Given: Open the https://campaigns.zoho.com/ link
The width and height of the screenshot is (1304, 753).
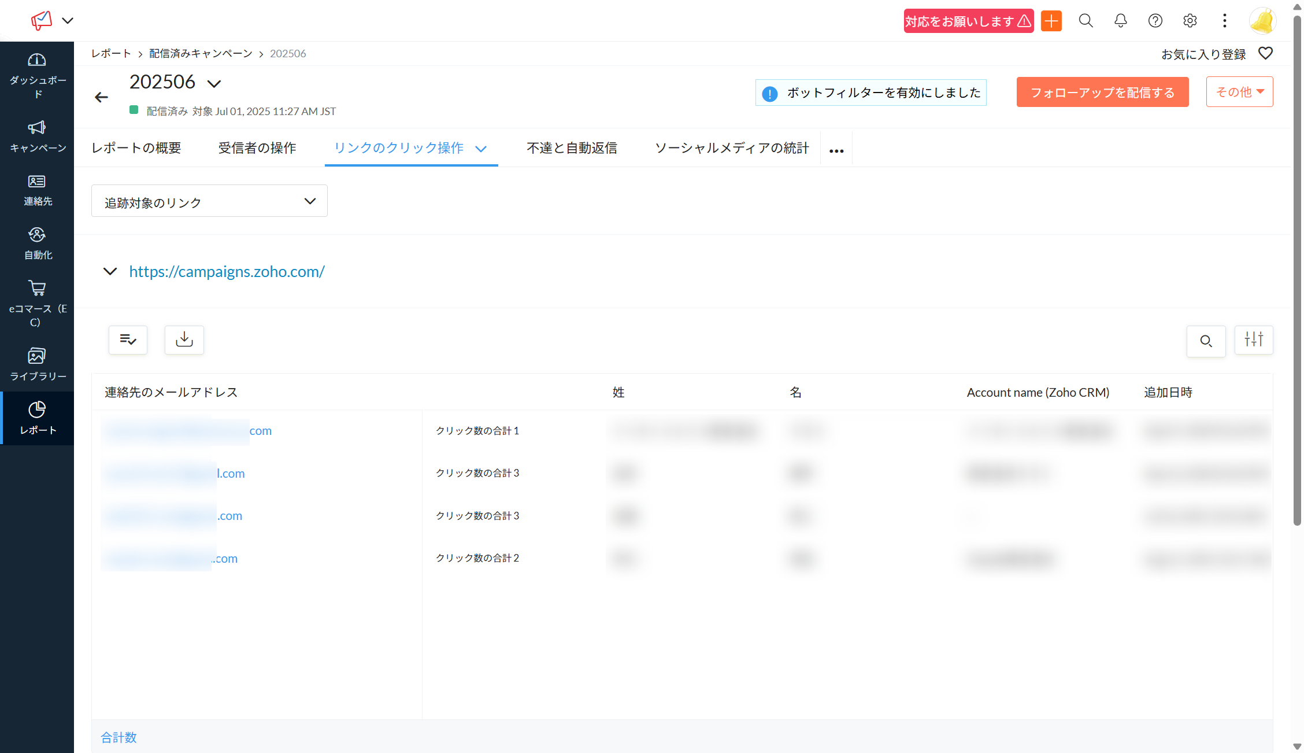Looking at the screenshot, I should click(227, 271).
